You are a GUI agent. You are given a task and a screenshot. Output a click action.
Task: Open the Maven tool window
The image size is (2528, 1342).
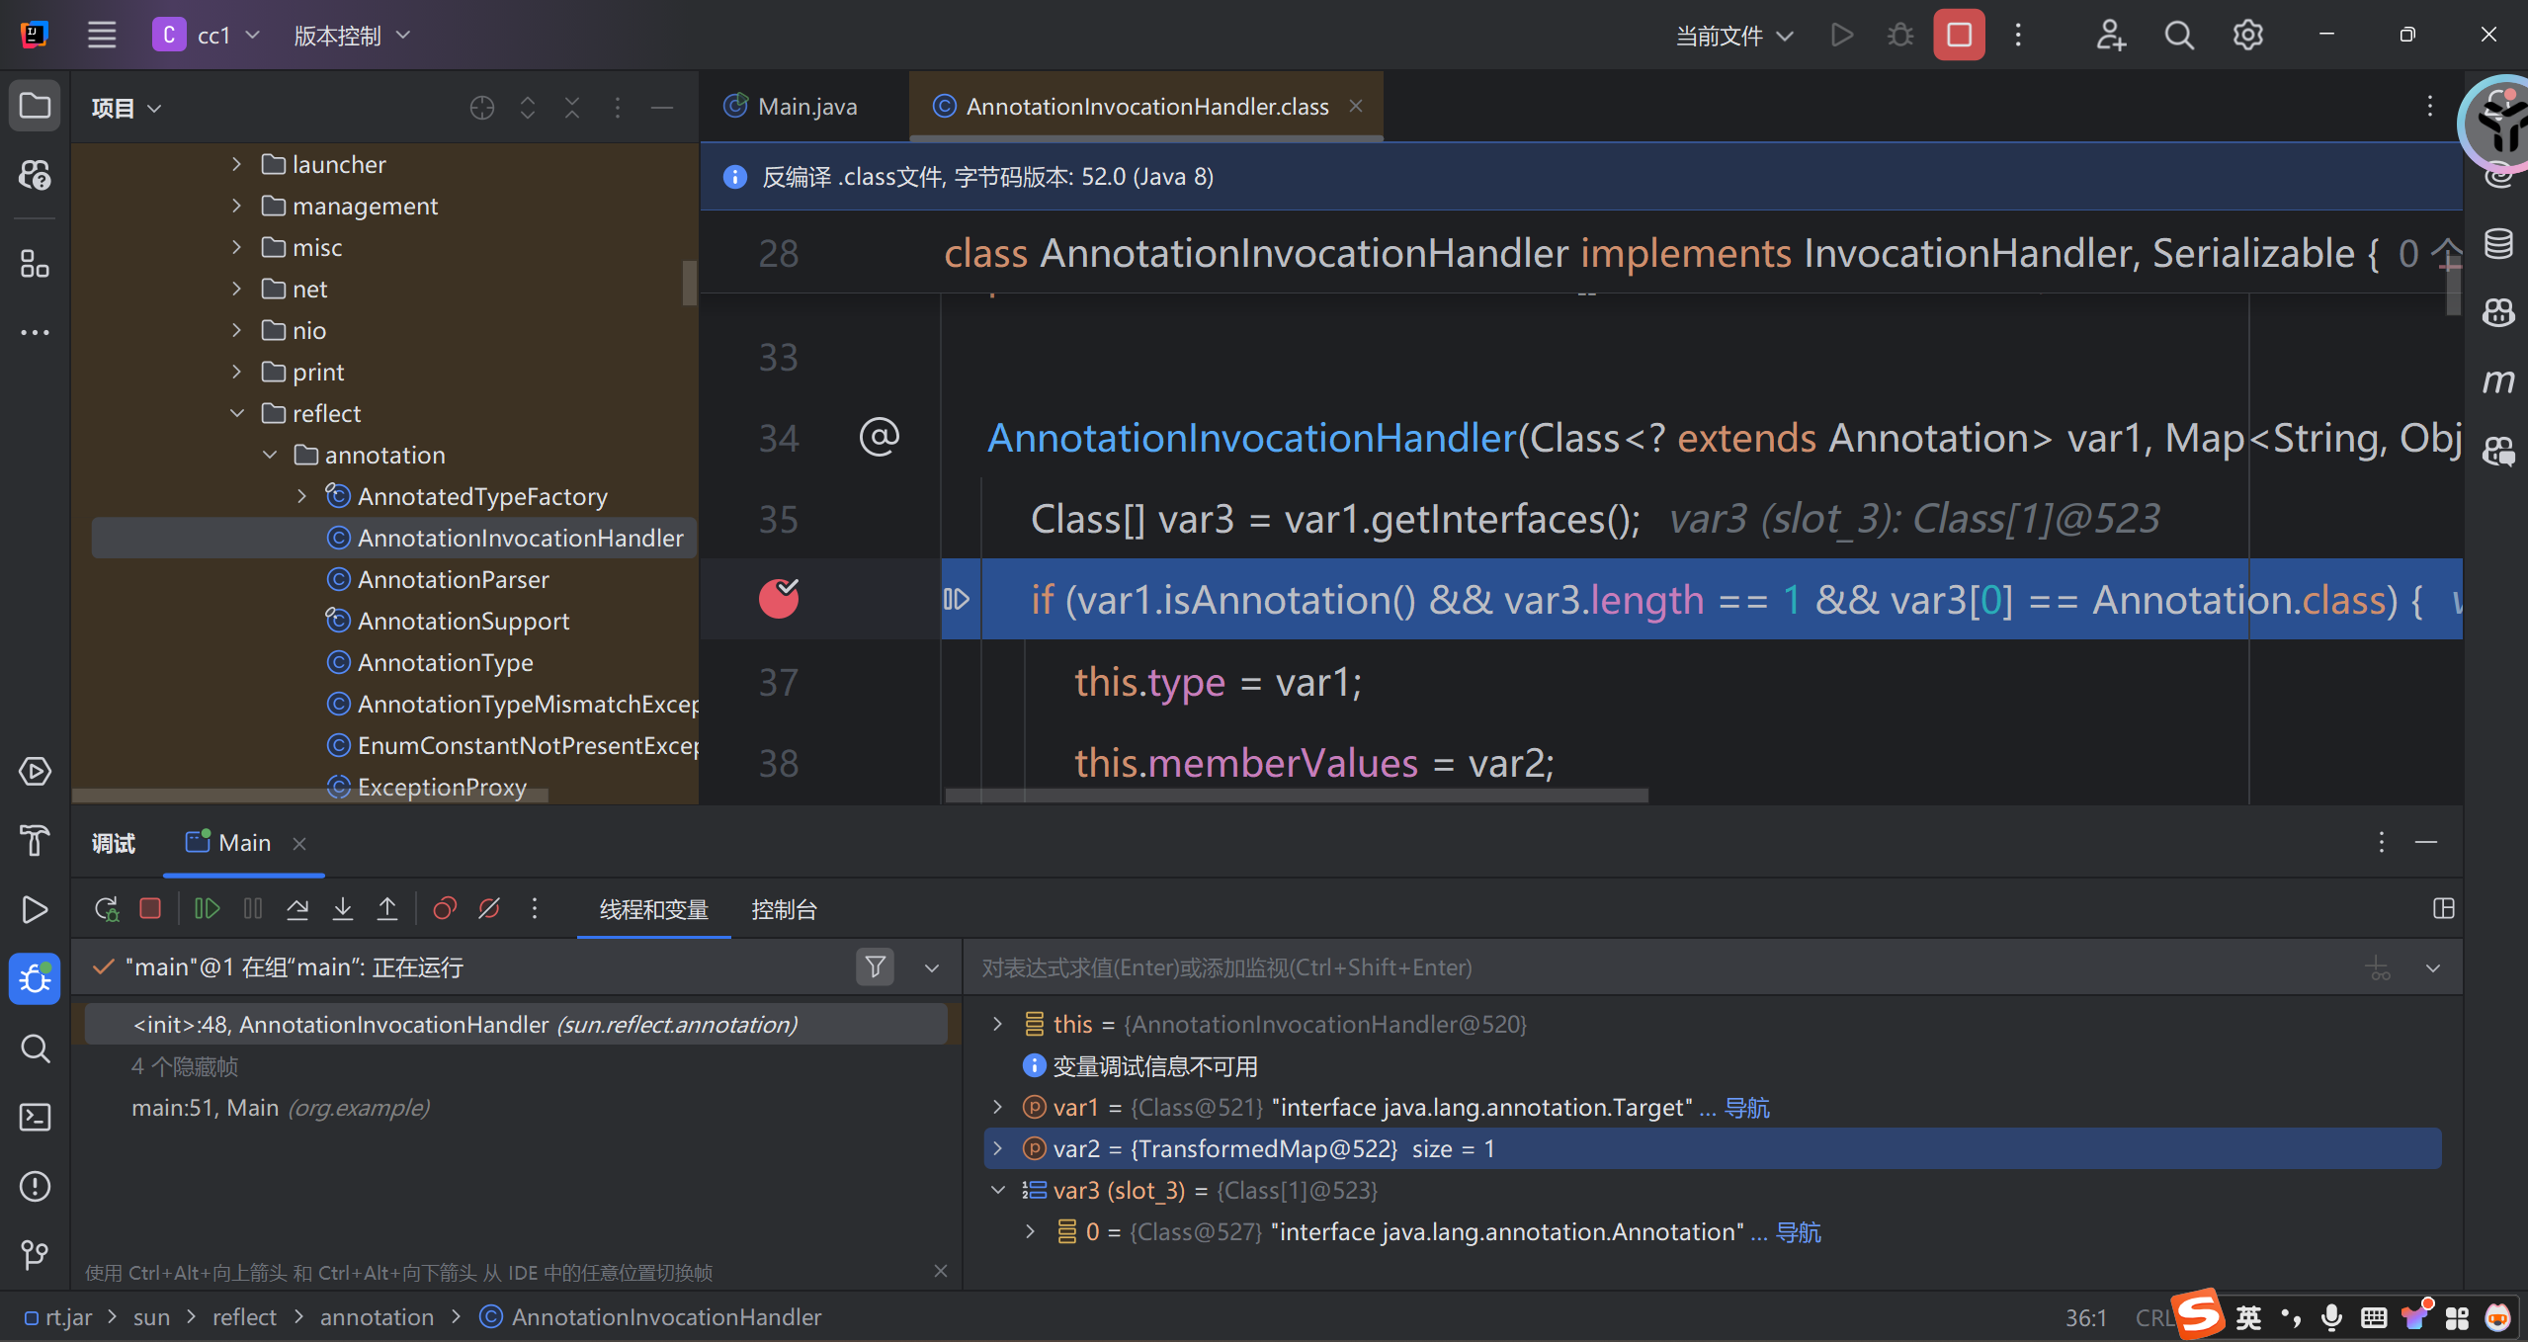pyautogui.click(x=2498, y=381)
